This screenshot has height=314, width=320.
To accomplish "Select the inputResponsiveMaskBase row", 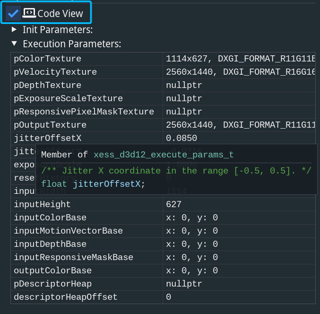I will coord(73,257).
